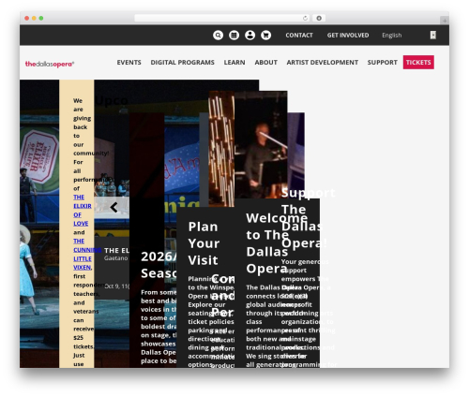Follow THE ELIXIR OF LOVE link
469x396 pixels.
tap(83, 211)
